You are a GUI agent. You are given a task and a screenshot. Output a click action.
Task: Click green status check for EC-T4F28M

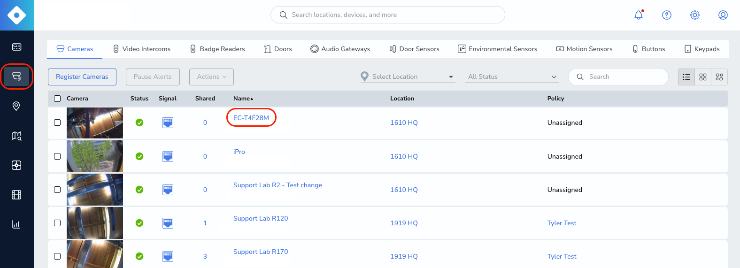[x=139, y=123]
